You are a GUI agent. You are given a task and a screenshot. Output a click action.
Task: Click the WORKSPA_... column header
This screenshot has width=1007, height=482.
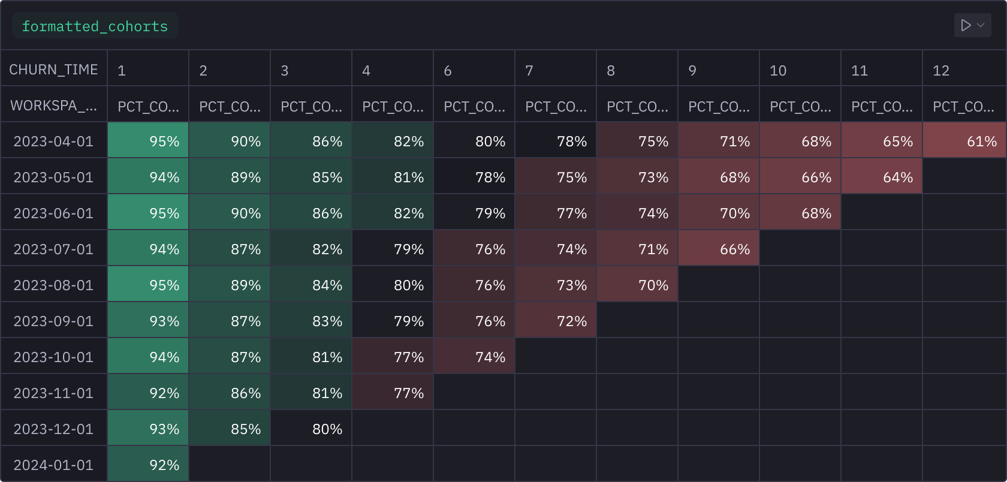pos(53,106)
